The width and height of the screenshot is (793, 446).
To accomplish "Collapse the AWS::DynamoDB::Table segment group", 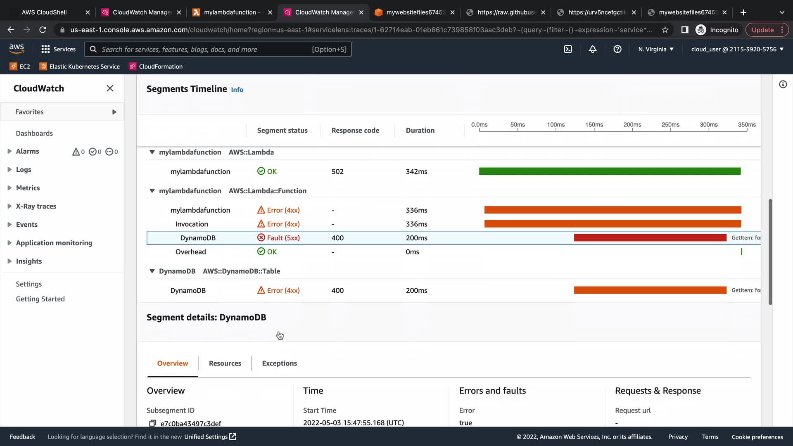I will click(152, 271).
